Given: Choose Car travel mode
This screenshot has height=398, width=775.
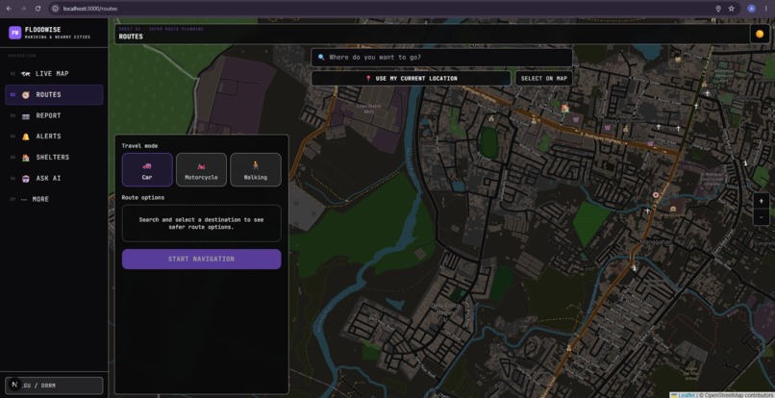Looking at the screenshot, I should pos(147,169).
